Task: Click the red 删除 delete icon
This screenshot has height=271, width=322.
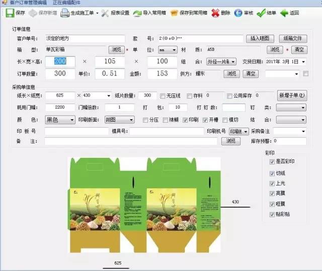Action: tap(215, 13)
